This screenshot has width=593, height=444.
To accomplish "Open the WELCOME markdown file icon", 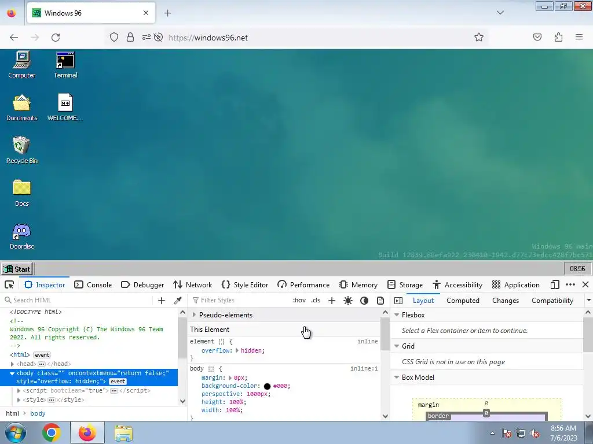I will tap(65, 108).
